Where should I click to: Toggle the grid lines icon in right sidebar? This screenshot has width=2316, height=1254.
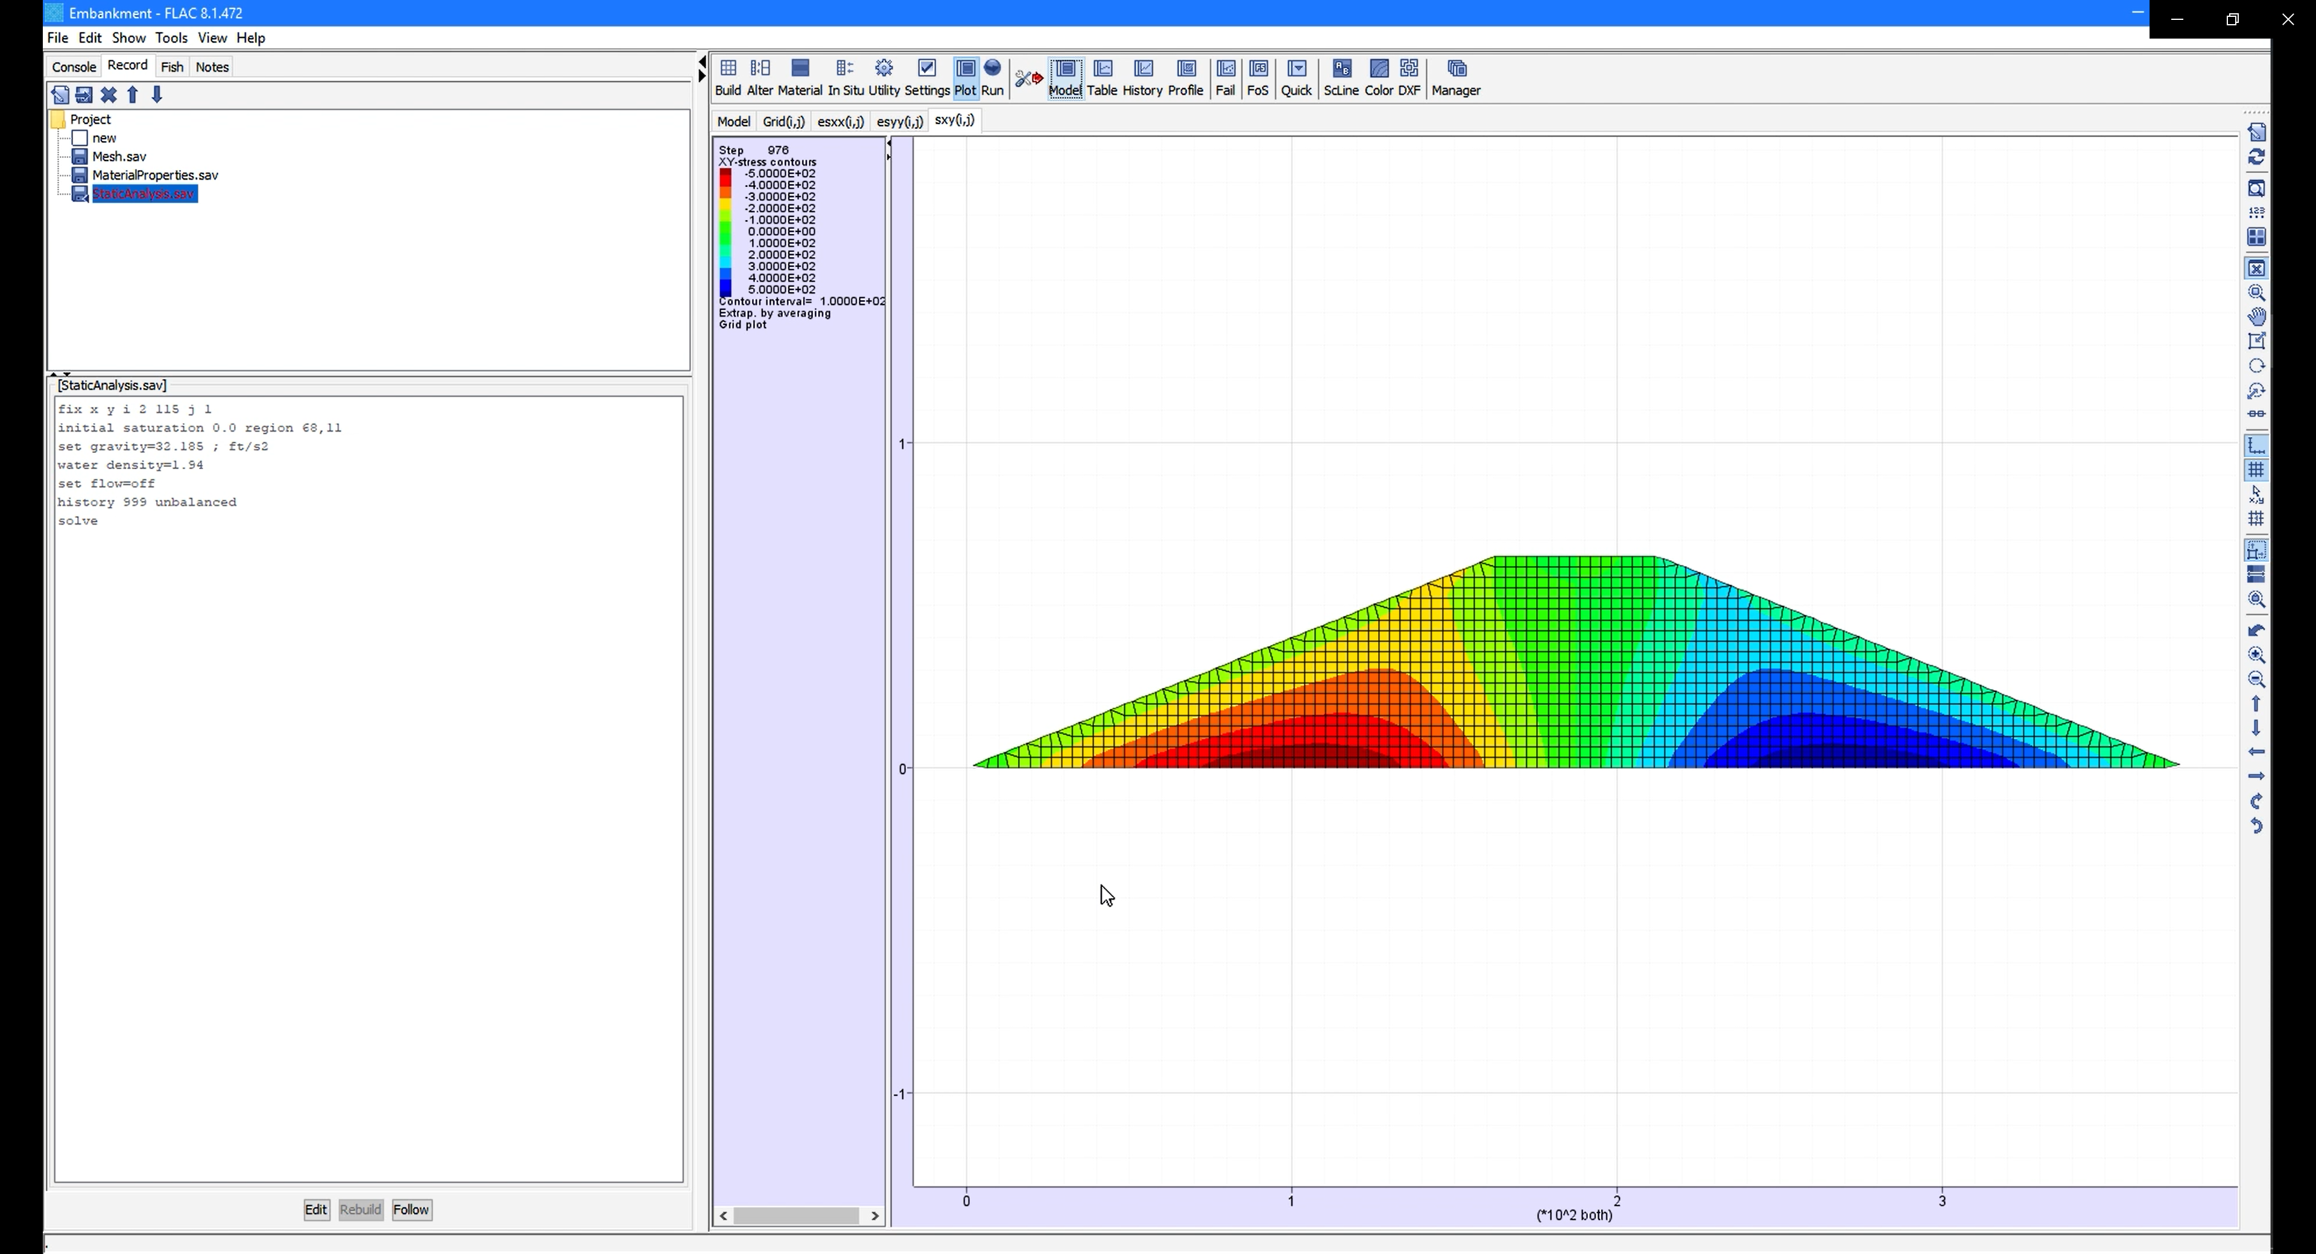pos(2256,470)
